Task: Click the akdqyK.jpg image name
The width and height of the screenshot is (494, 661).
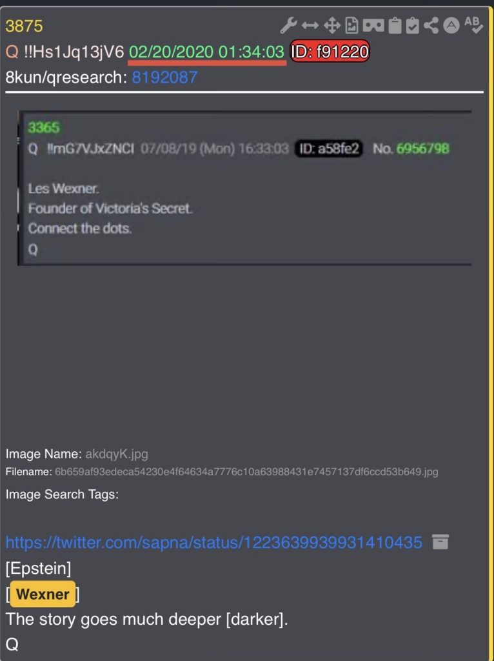Action: (x=117, y=454)
